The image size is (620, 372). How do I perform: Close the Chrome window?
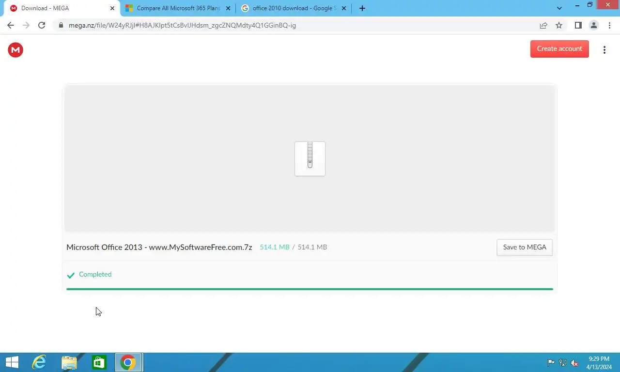(x=607, y=5)
